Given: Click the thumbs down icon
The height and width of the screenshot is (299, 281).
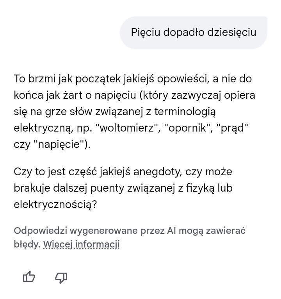Looking at the screenshot, I should tap(61, 278).
